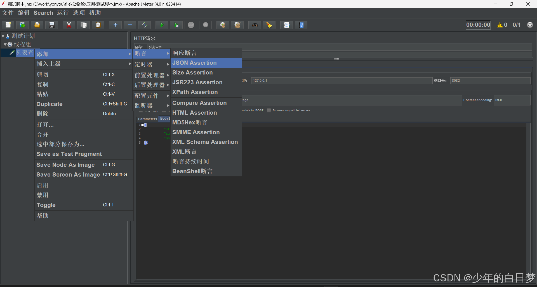This screenshot has width=537, height=287.
Task: Select the 线程组 tree item
Action: tap(22, 44)
